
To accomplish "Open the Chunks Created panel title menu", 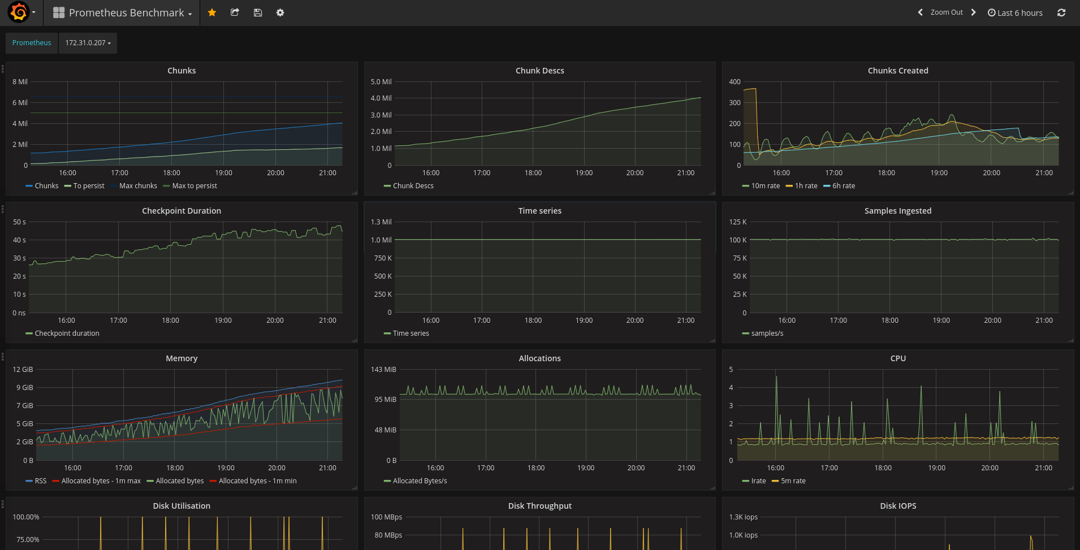I will pyautogui.click(x=898, y=71).
